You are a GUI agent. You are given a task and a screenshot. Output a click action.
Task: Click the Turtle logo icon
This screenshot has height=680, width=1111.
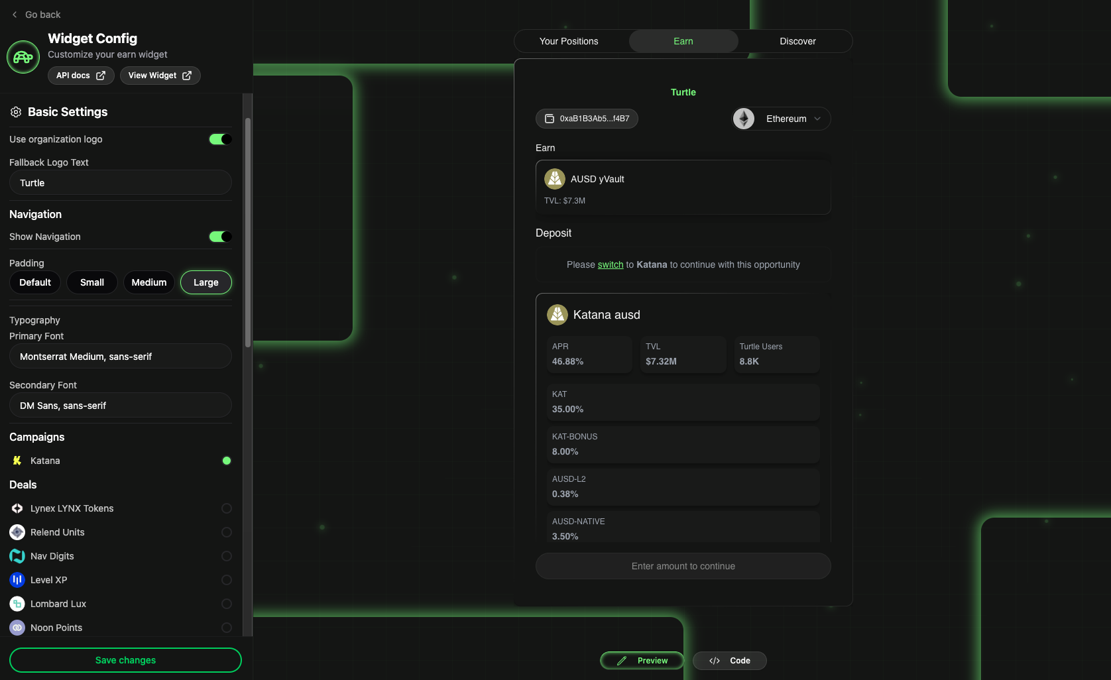coord(23,57)
